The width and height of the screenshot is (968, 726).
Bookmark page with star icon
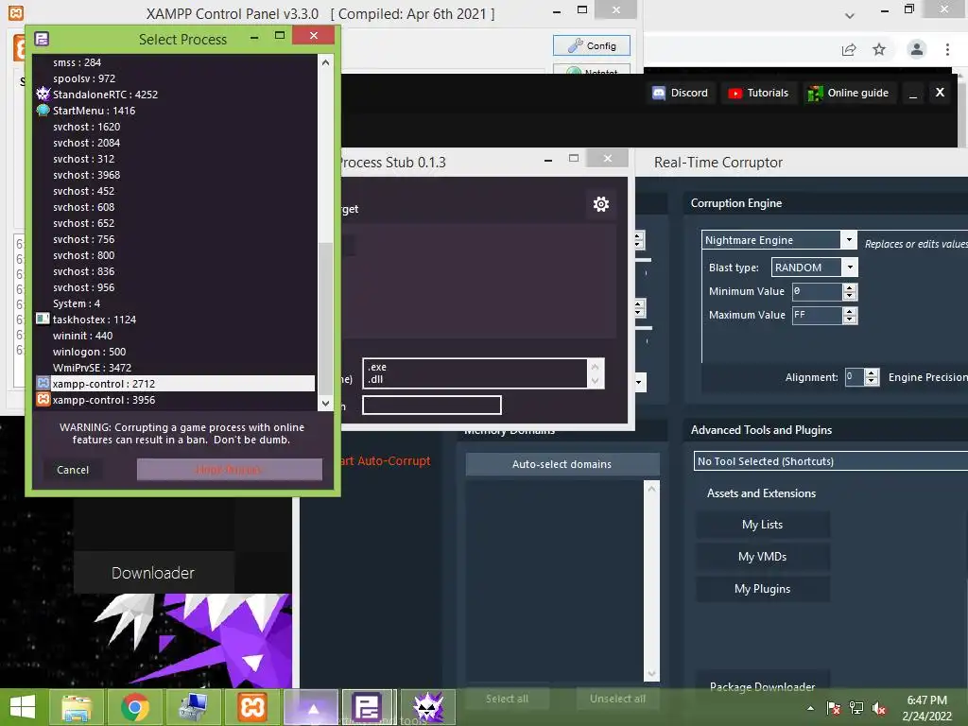879,49
